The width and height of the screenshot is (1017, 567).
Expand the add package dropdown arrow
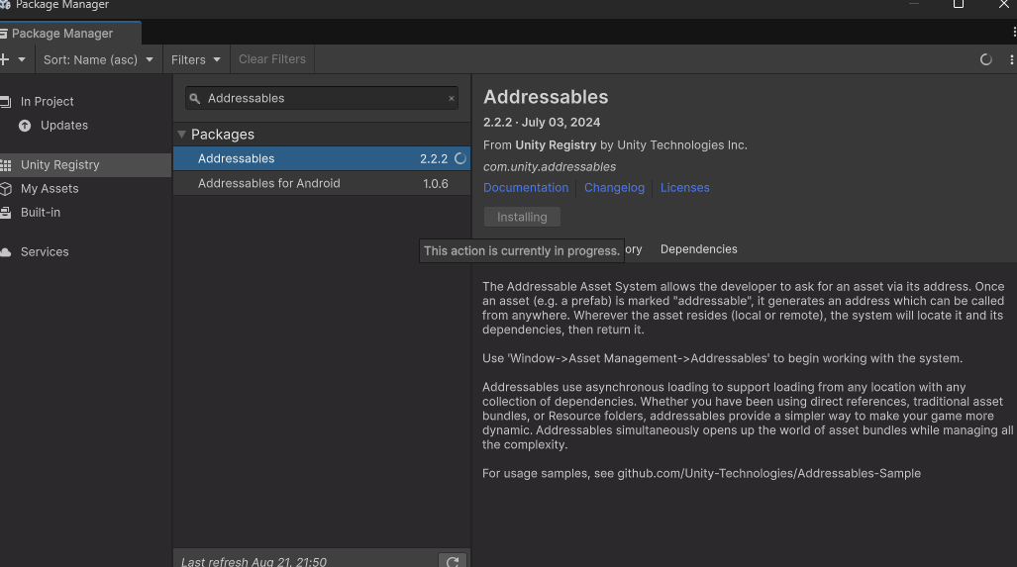point(22,59)
